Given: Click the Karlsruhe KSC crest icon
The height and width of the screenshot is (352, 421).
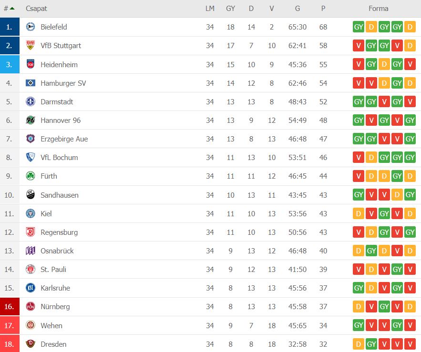Looking at the screenshot, I should click(x=31, y=288).
